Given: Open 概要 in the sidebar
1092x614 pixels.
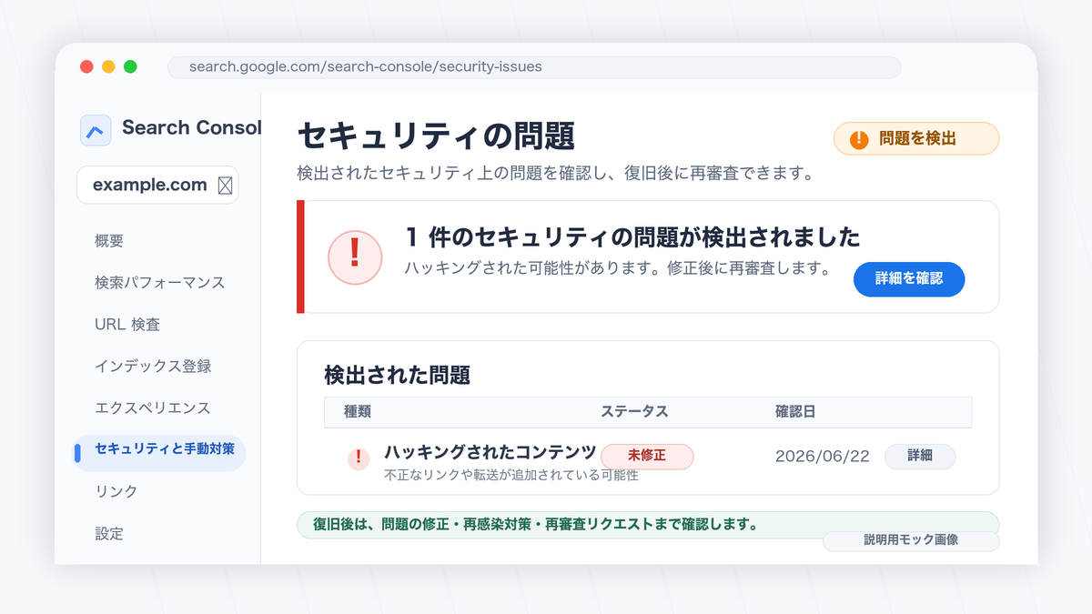Looking at the screenshot, I should tap(109, 241).
